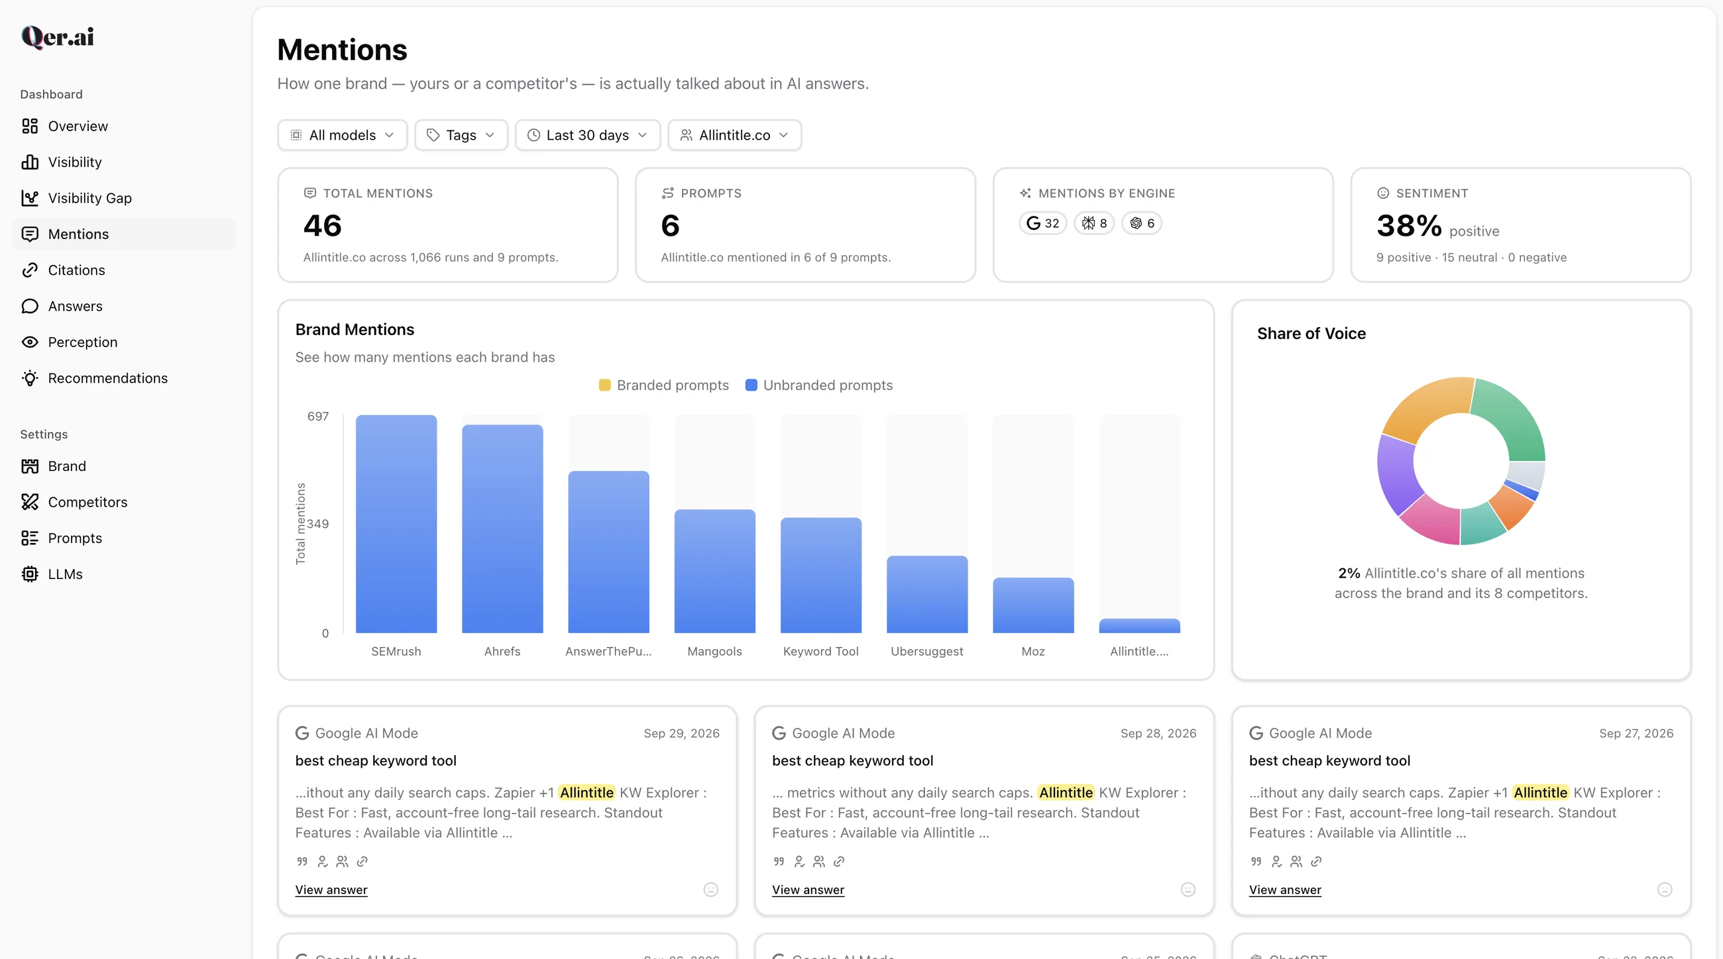Screen dimensions: 1723x959
Task: Click View answer on Sep 28 card
Action: [x=808, y=890]
